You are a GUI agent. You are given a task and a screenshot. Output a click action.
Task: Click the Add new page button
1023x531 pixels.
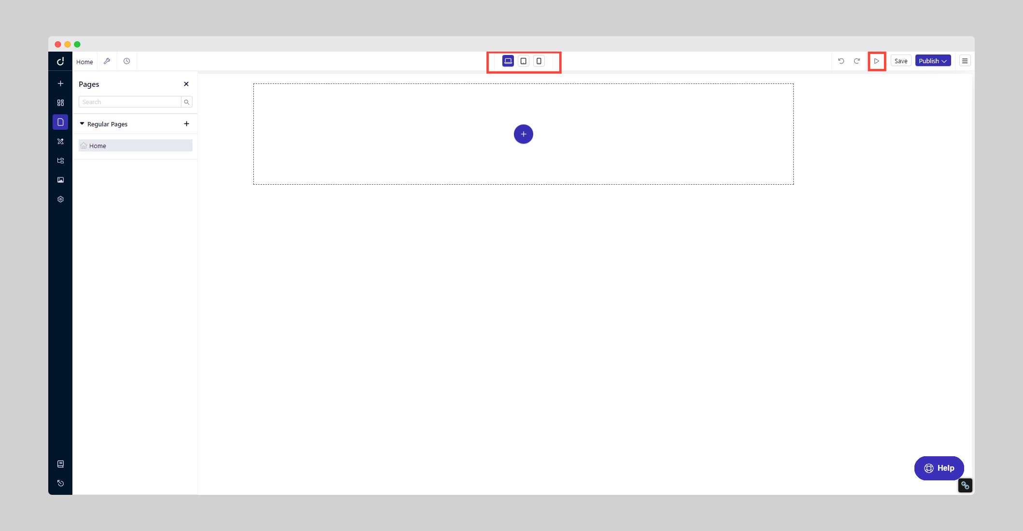coord(187,124)
